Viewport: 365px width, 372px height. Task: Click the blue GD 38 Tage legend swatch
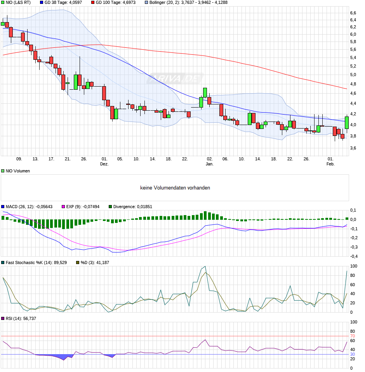(x=42, y=3)
